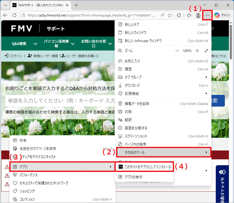The width and height of the screenshot is (234, 203).
Task: Expand お問い合わせ窓口 navigation dropdown
Action: point(96,43)
